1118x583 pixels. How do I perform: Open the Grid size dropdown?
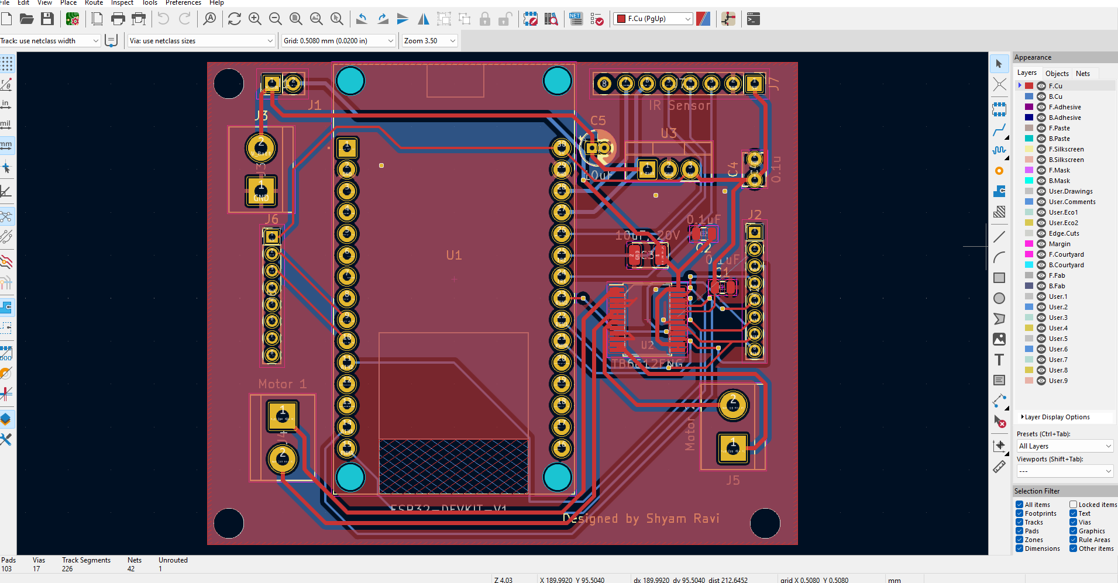(x=390, y=40)
